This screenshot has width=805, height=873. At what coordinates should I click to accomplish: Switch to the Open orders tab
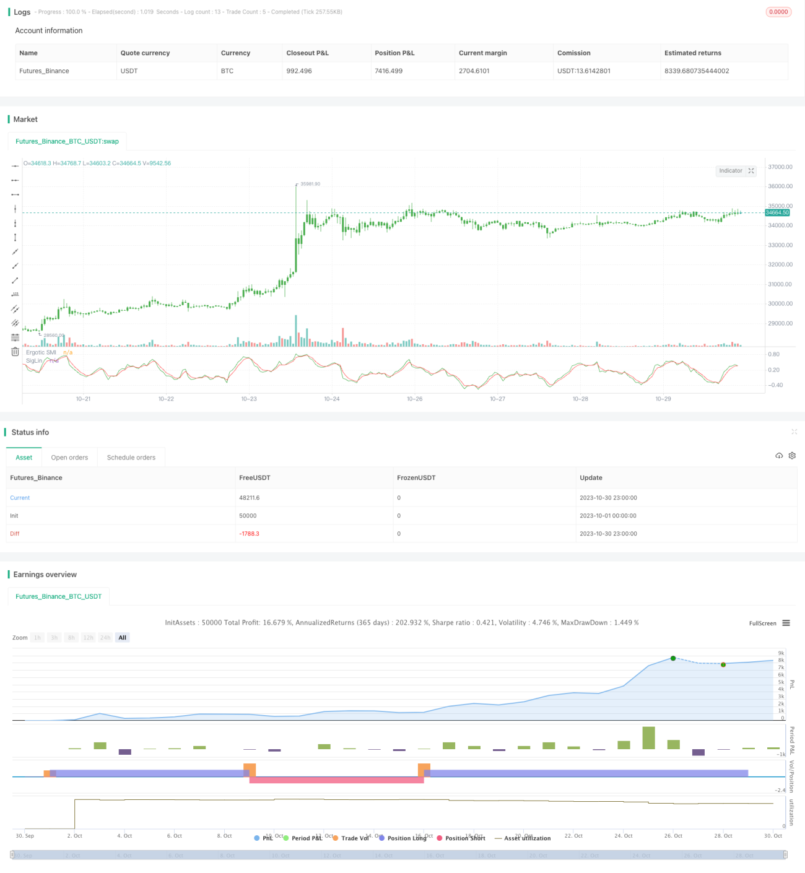(x=69, y=458)
